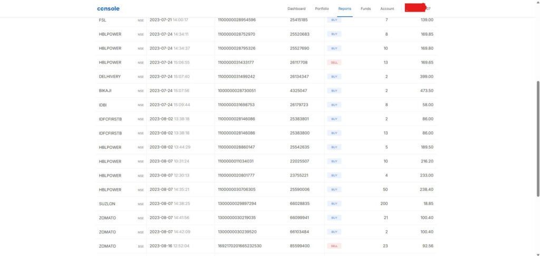
Task: Click trade ID 85599400
Action: tap(300, 246)
